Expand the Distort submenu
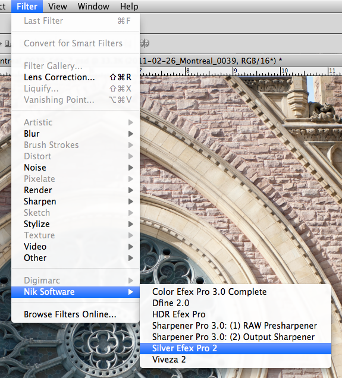 pos(76,156)
